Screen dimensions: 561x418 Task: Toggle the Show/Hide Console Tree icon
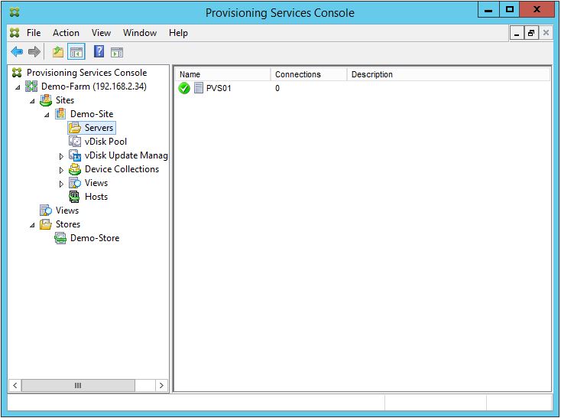click(x=76, y=52)
